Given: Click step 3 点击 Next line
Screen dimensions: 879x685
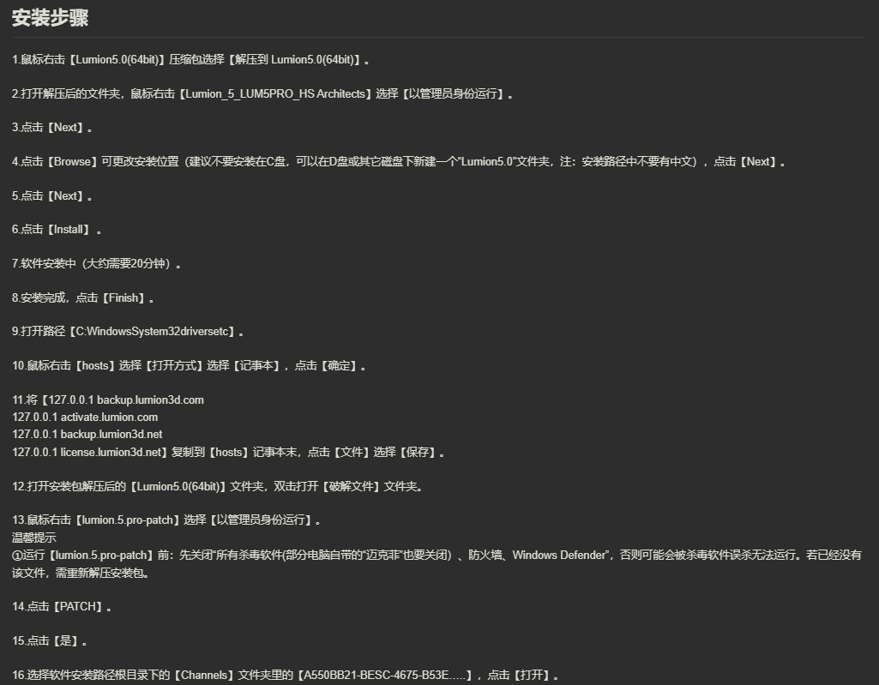Looking at the screenshot, I should point(52,128).
